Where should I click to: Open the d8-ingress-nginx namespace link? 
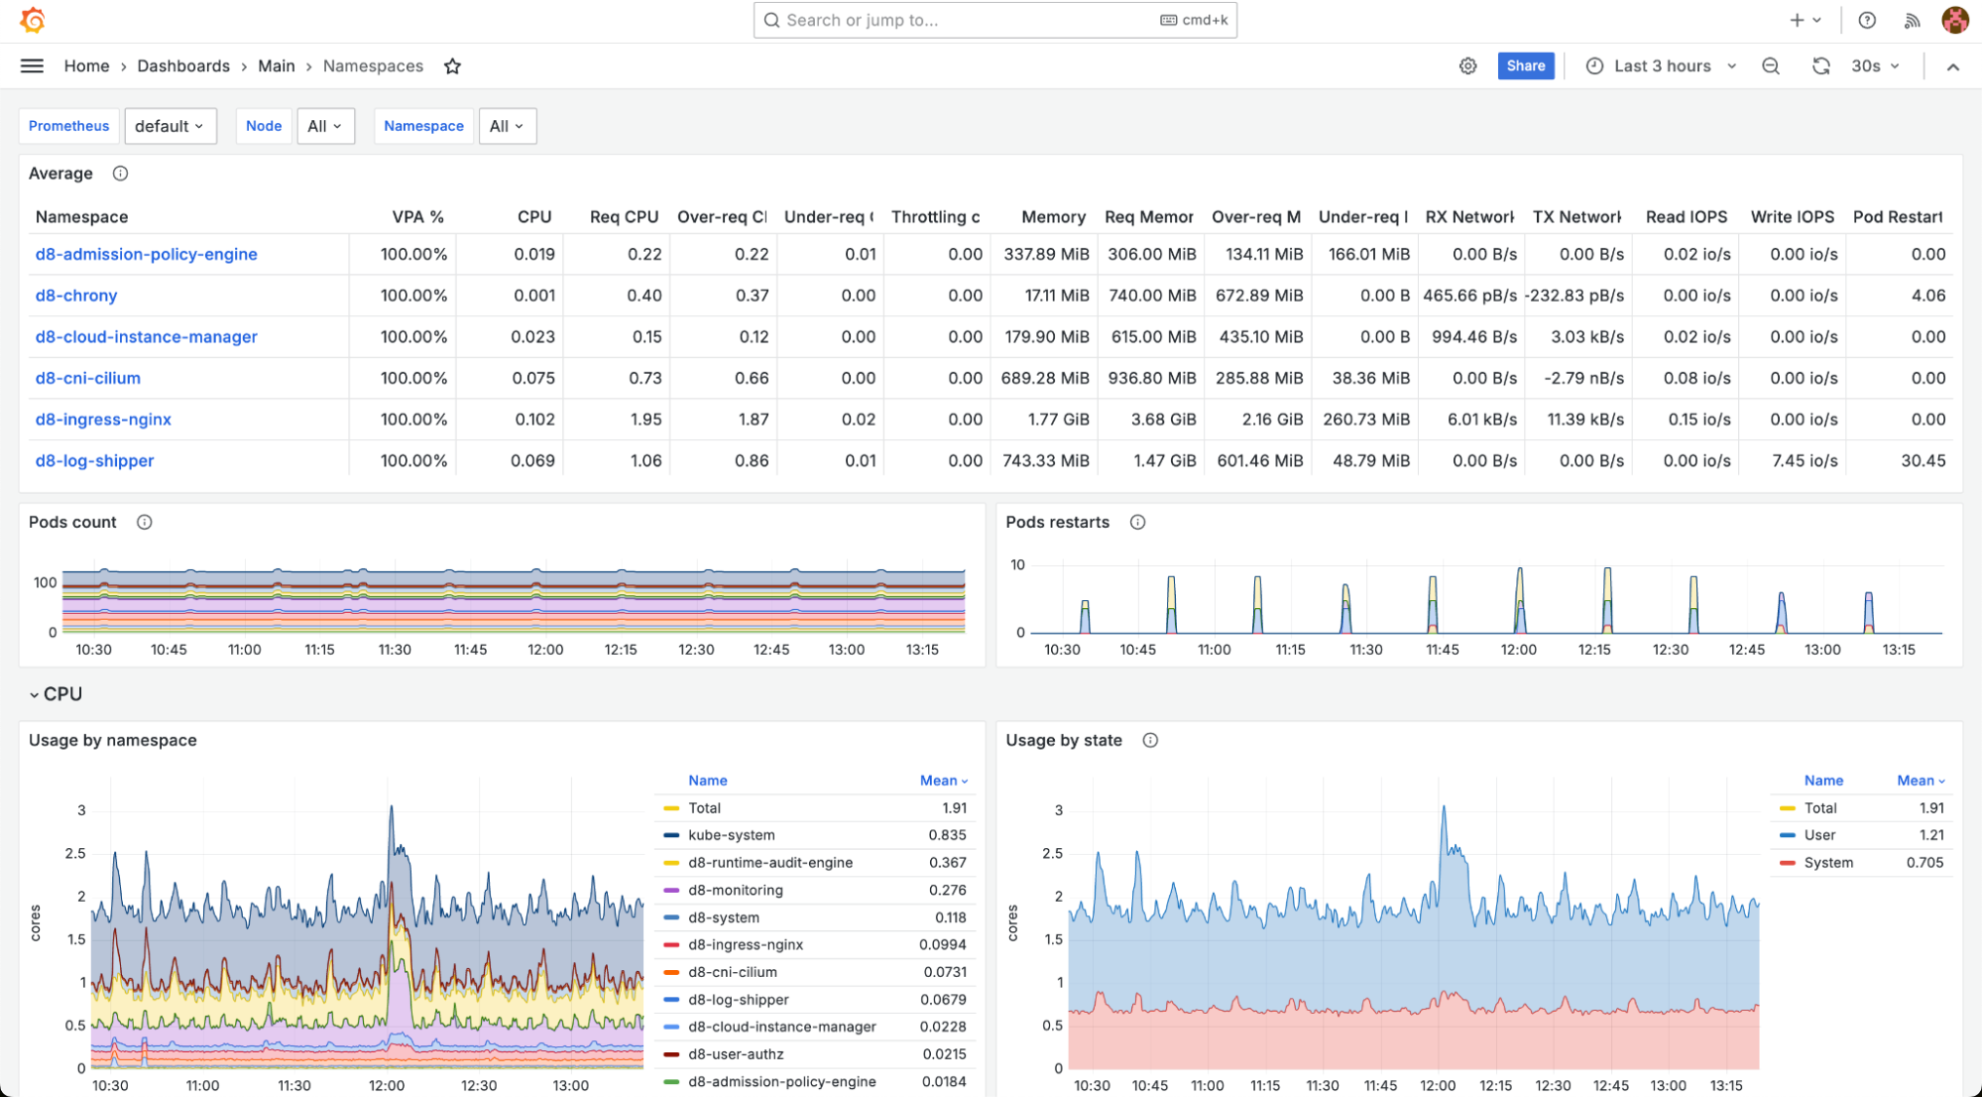point(103,420)
